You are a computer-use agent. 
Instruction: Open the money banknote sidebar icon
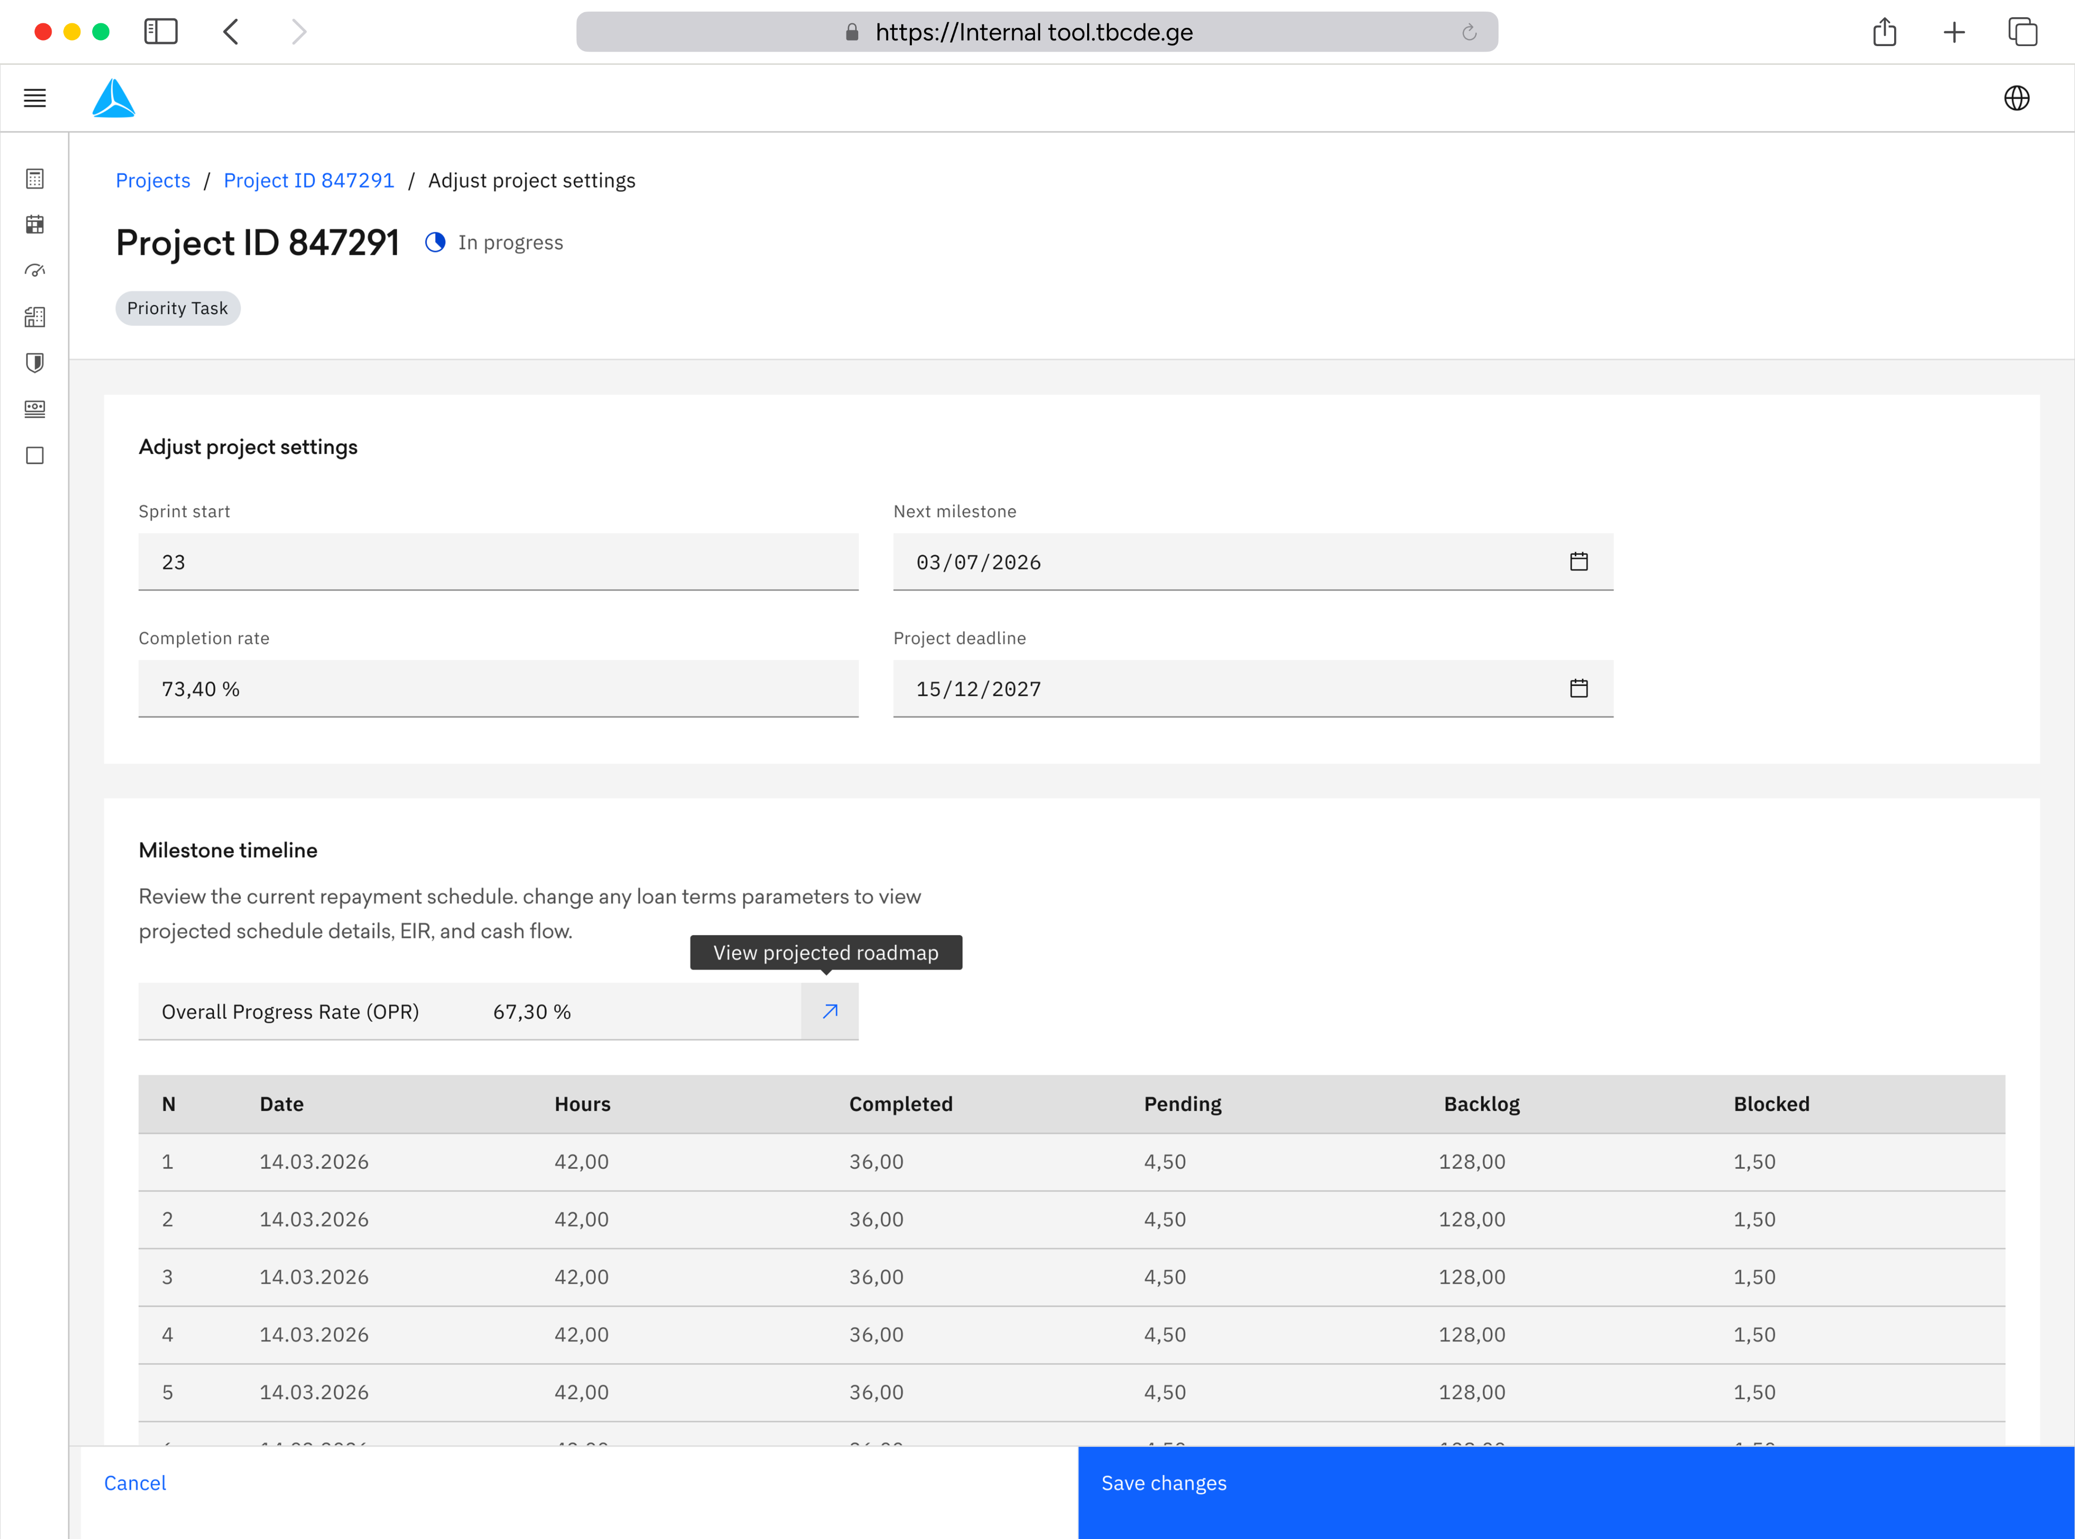point(34,409)
